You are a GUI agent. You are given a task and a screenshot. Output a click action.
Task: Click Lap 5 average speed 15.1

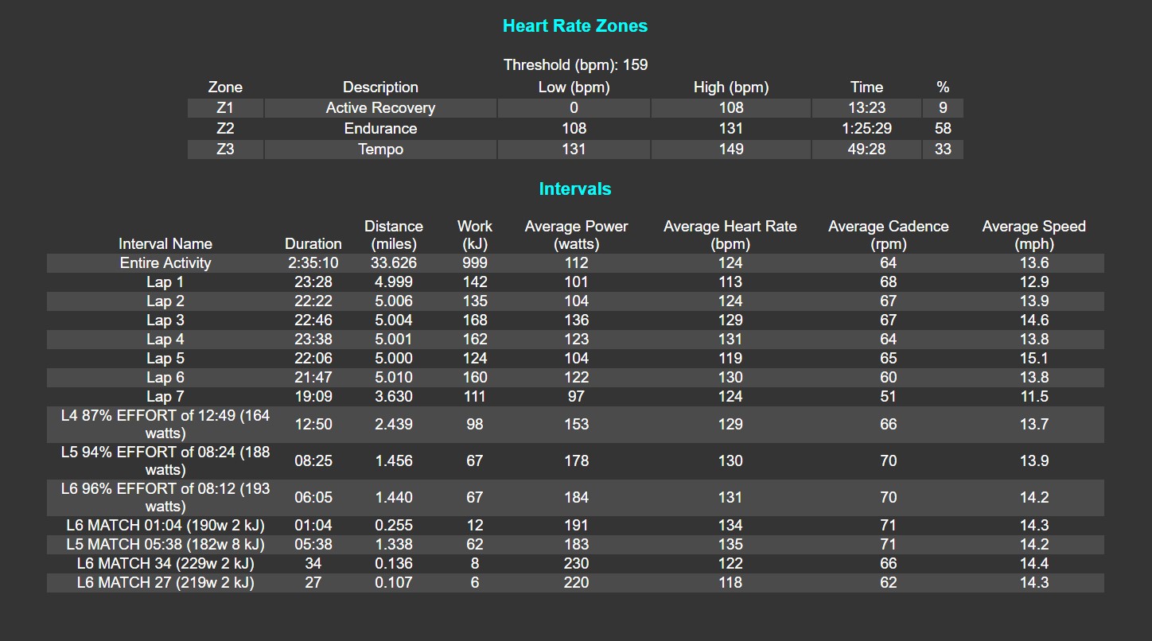coord(1034,359)
